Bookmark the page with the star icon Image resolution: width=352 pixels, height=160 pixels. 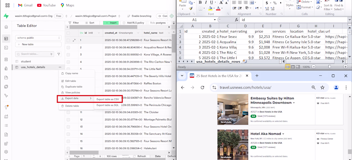tap(322, 88)
